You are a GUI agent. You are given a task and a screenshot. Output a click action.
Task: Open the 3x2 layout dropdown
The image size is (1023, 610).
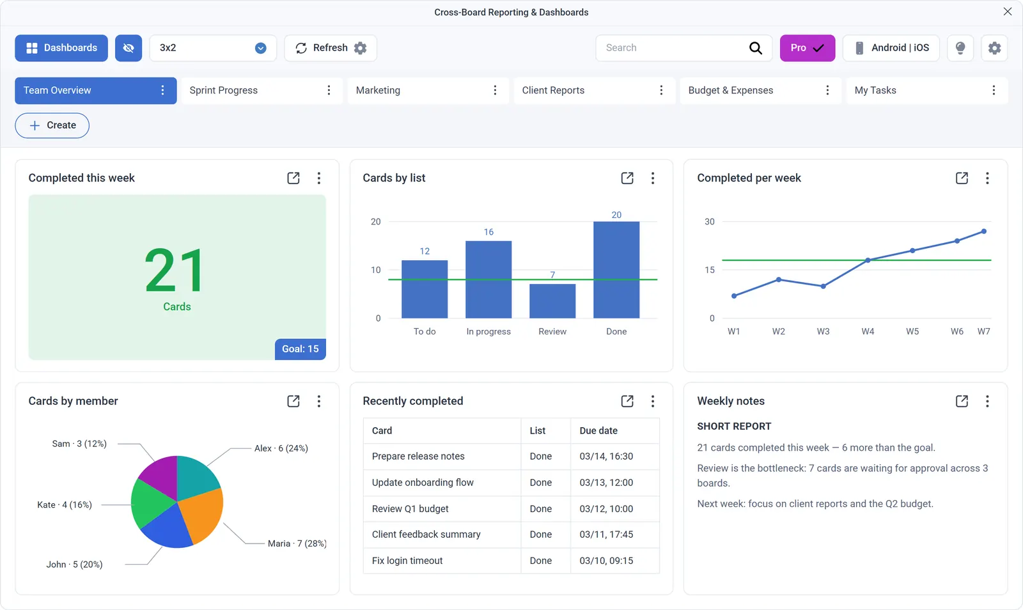pos(213,48)
